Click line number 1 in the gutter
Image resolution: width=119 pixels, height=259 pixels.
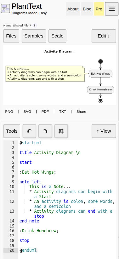(13, 143)
